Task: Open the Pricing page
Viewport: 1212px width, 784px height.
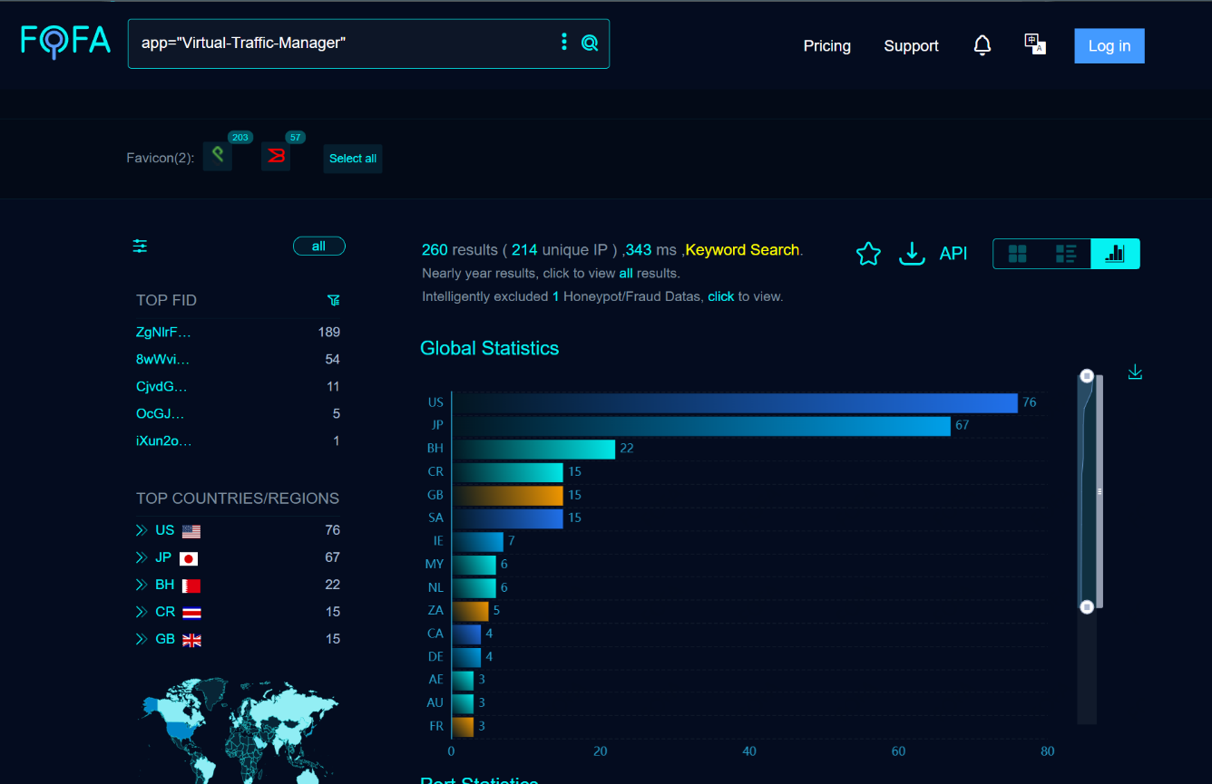Action: 827,46
